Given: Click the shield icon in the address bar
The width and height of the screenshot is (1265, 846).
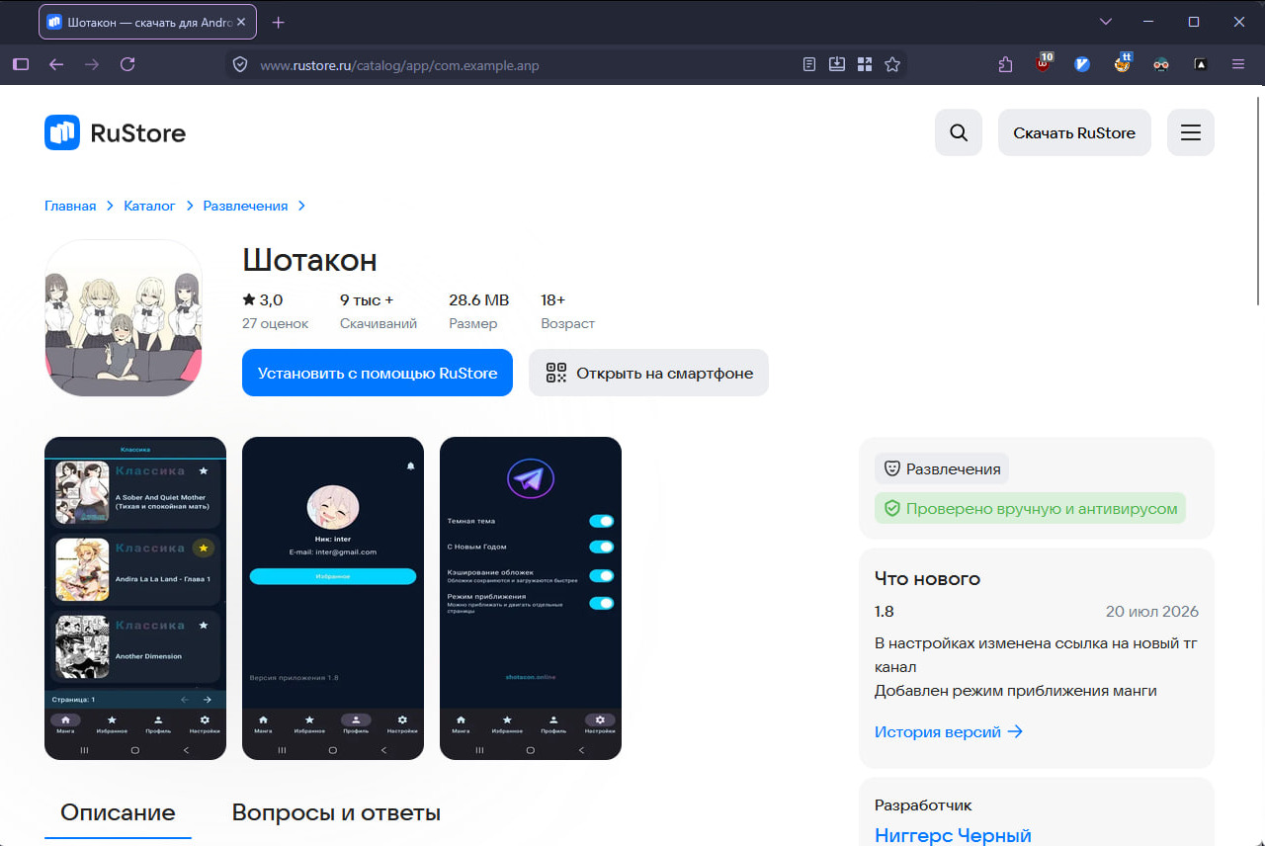Looking at the screenshot, I should [239, 64].
